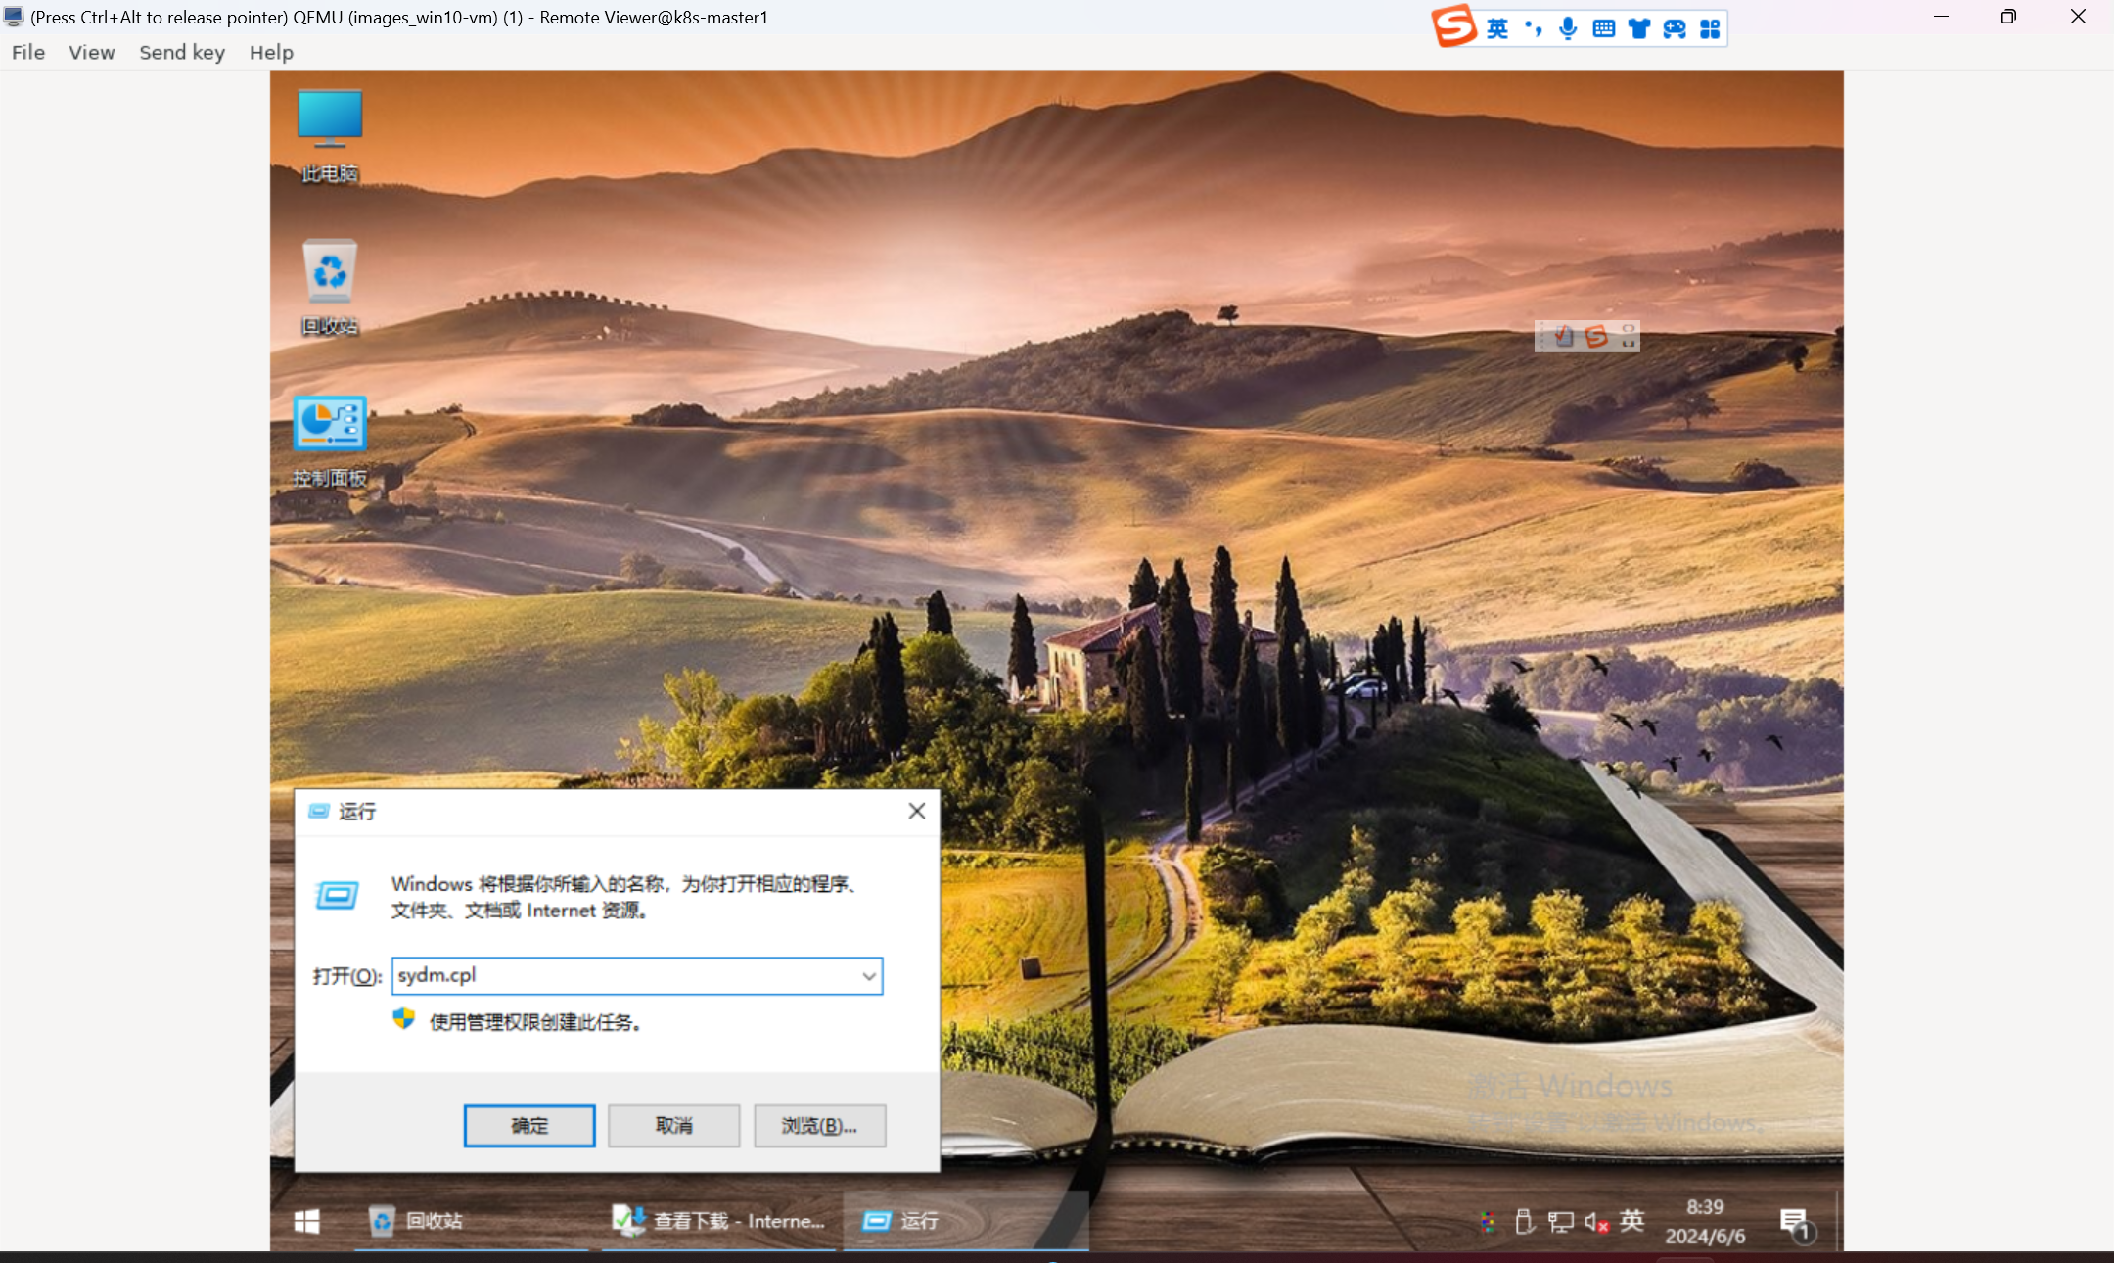Open the View menu
2114x1263 pixels.
91,52
